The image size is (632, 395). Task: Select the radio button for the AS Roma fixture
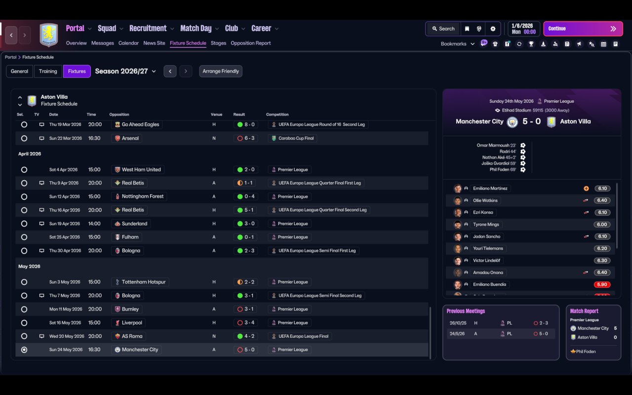(24, 336)
